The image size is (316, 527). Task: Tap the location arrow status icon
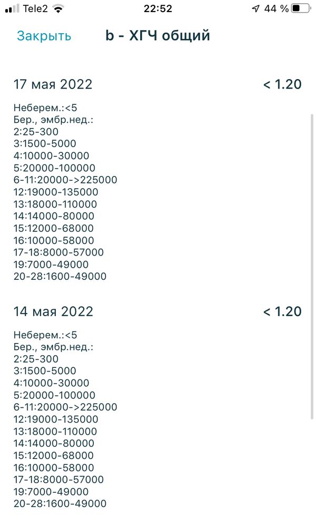(x=255, y=8)
